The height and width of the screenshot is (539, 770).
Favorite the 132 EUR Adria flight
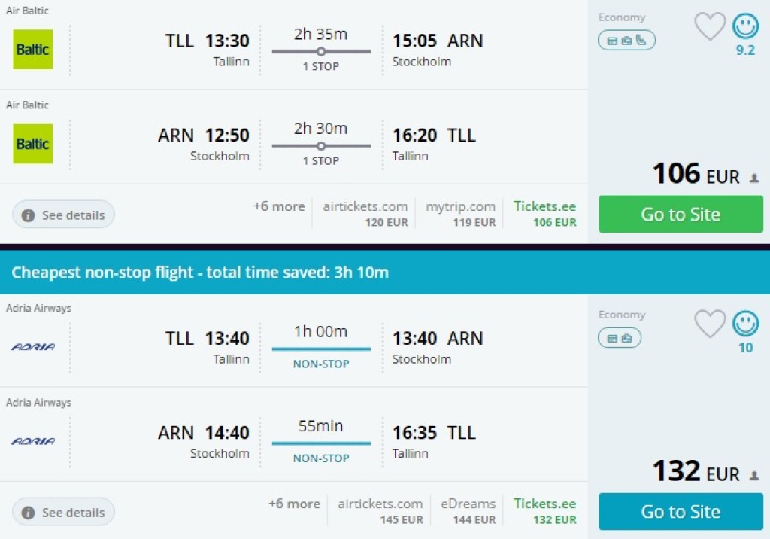pos(709,324)
